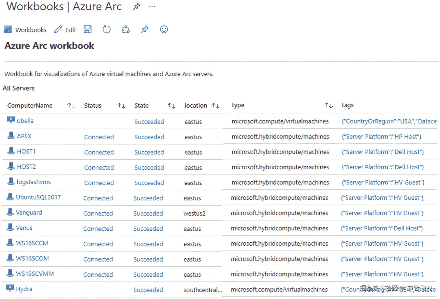Image resolution: width=440 pixels, height=299 pixels.
Task: Sort by ComputerName column arrows
Action: 71,106
